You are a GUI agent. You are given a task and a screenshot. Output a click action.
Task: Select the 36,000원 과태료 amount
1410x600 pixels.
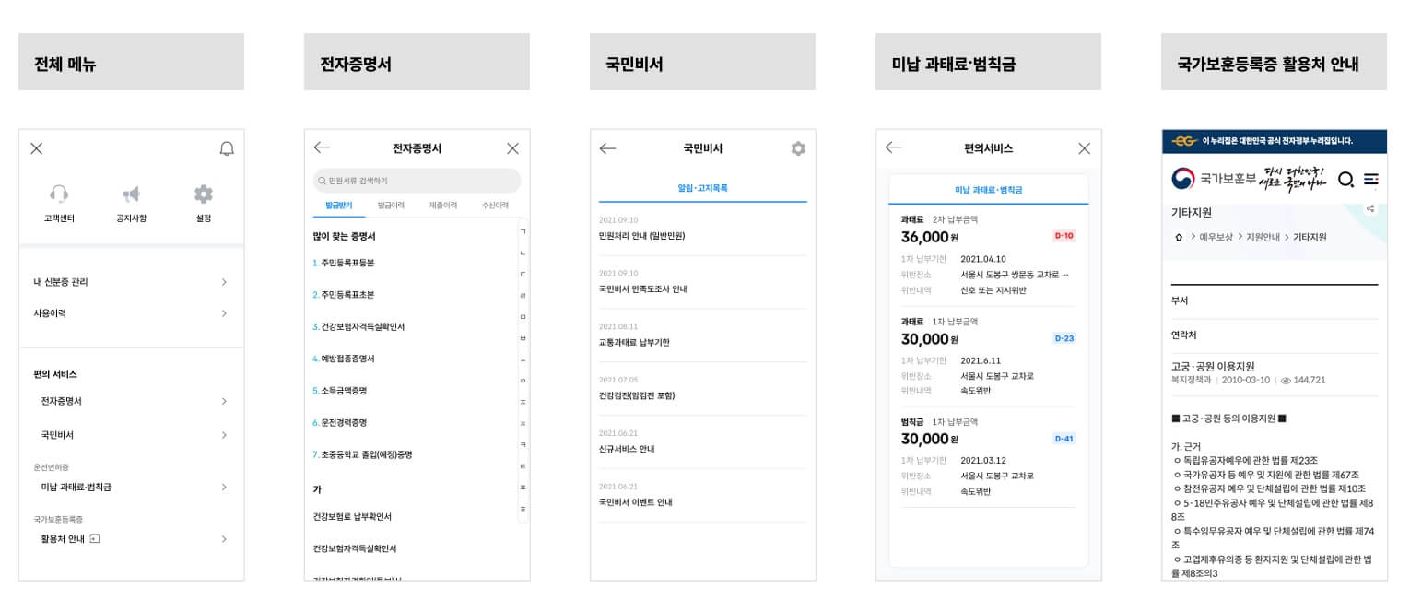(931, 237)
